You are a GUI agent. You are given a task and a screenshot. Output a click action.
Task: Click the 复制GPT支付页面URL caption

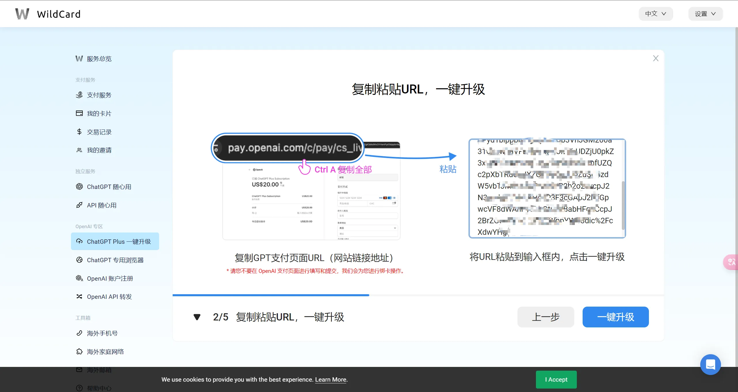(x=314, y=258)
